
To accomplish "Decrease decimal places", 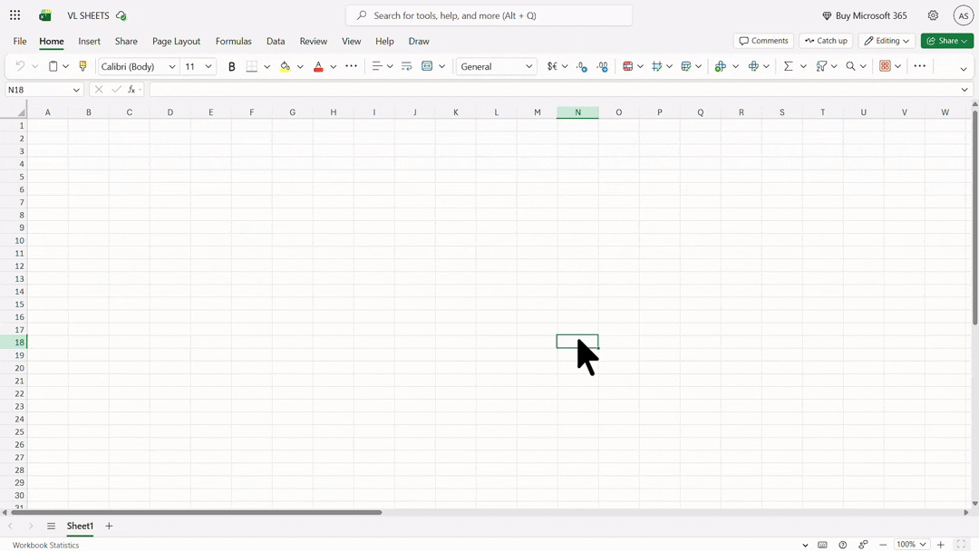I will tap(582, 66).
